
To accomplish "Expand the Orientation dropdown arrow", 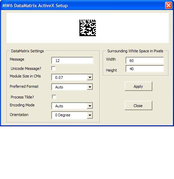I will 90,115.
